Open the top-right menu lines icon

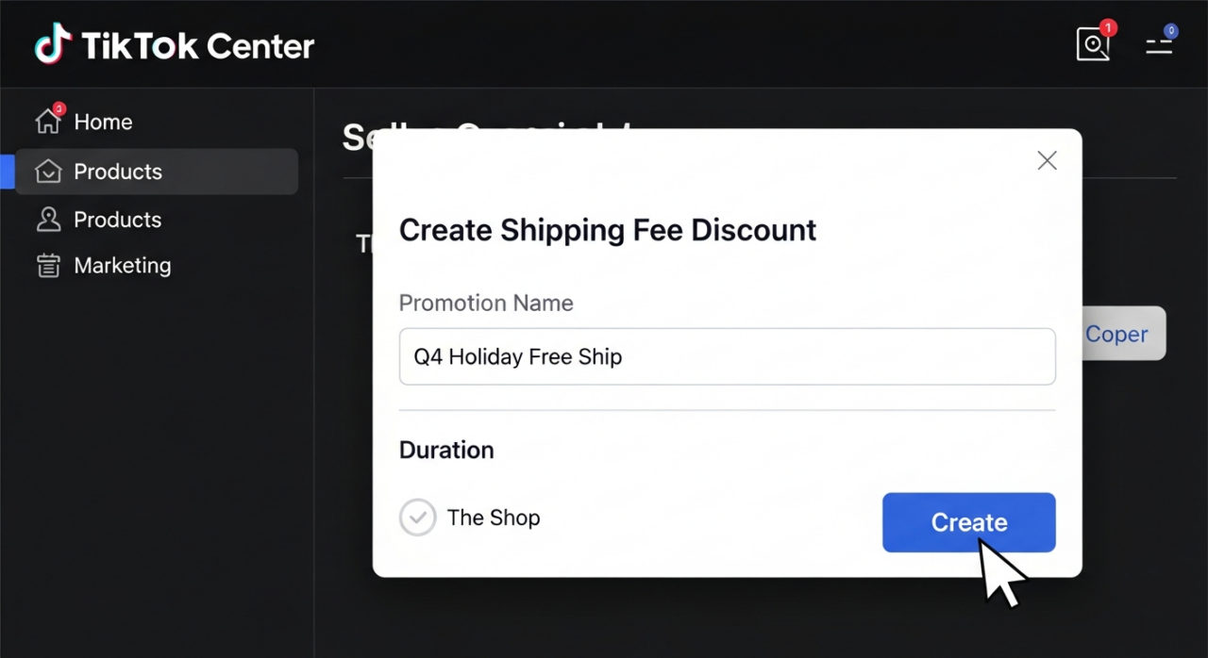(1159, 44)
